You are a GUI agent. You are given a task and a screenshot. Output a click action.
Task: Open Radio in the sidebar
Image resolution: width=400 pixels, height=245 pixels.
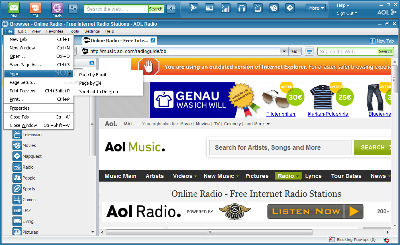click(23, 167)
